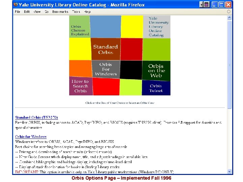This screenshot has width=243, height=182.
Task: Click the Orbis Choices Explained box
Action: pyautogui.click(x=80, y=27)
